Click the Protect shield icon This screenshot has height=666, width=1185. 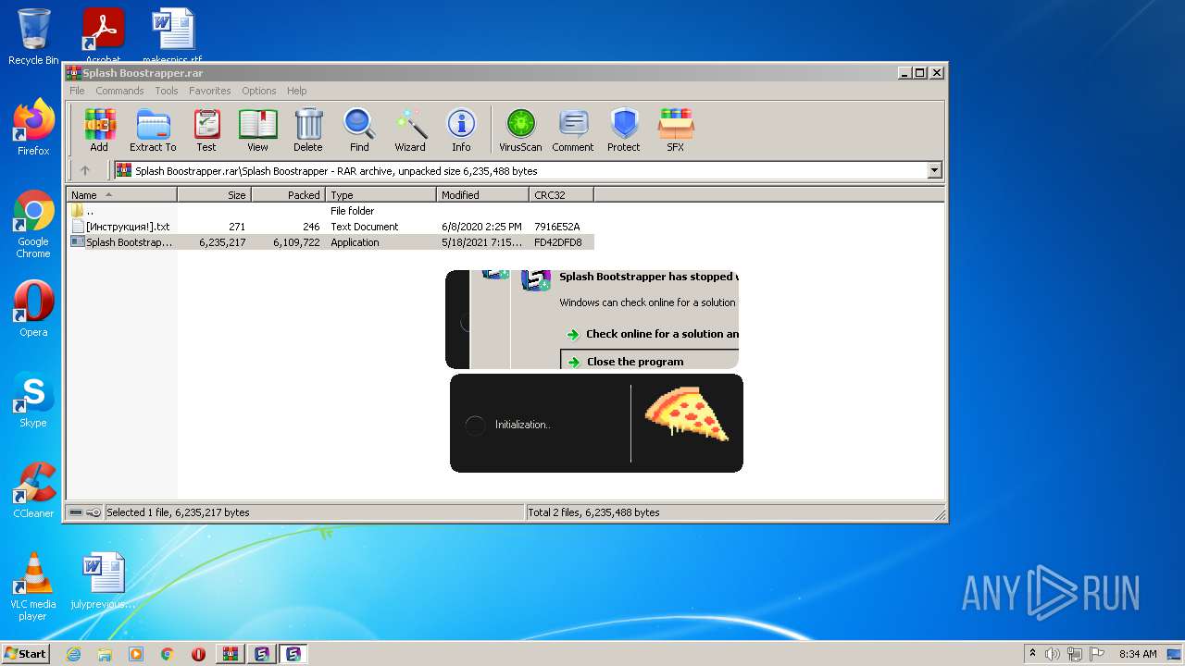coord(624,129)
